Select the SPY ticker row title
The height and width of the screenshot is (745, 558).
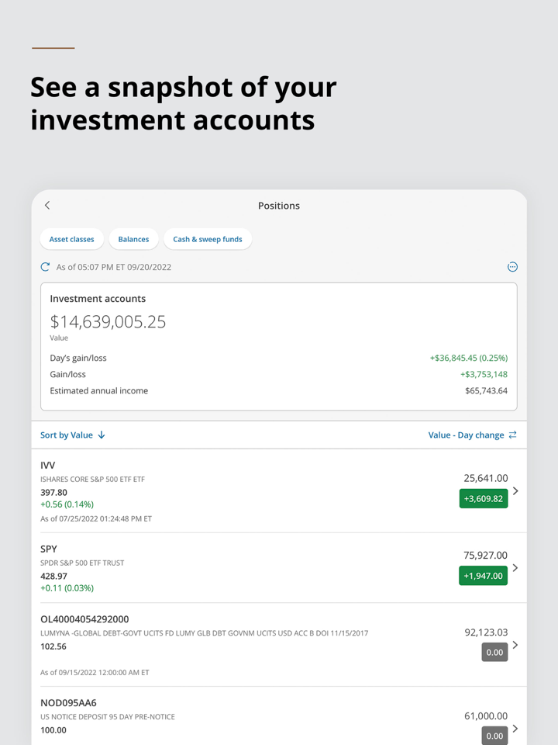(x=49, y=549)
